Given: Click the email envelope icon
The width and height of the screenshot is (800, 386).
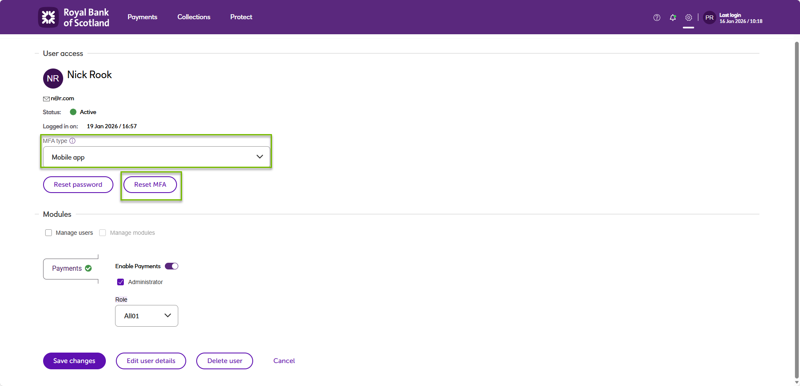Looking at the screenshot, I should pos(46,99).
